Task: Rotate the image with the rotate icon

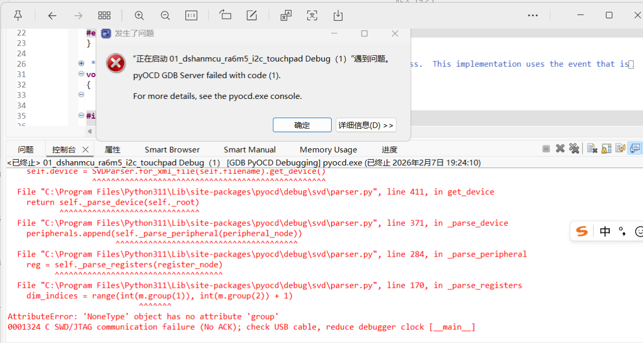Action: click(x=225, y=16)
